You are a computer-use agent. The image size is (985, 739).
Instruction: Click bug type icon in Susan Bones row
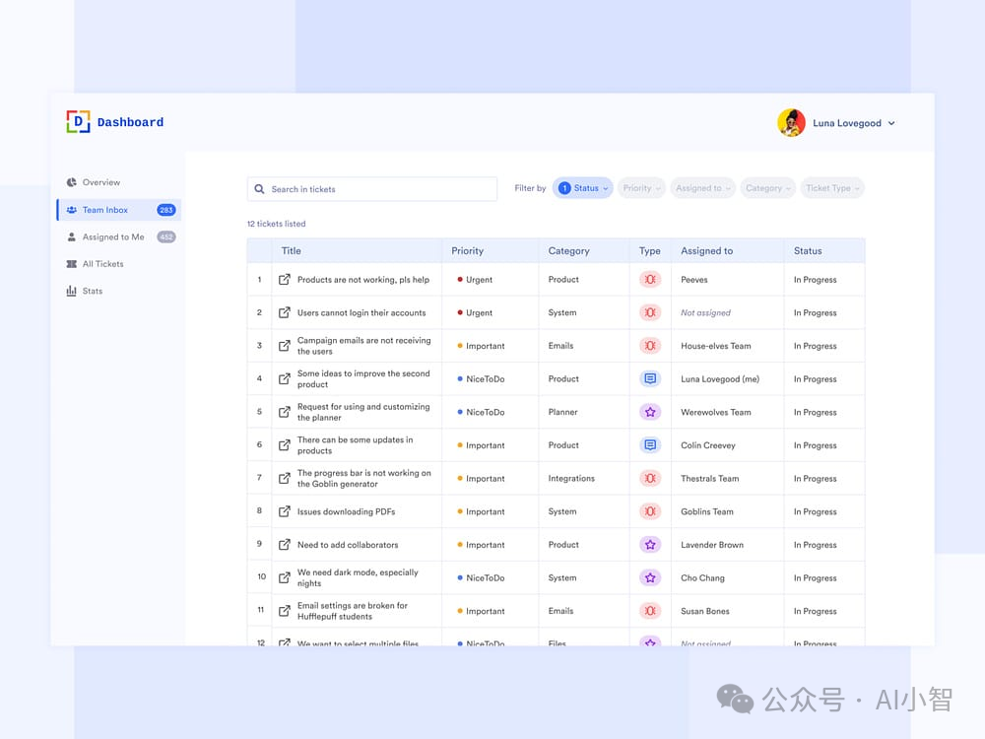point(650,611)
